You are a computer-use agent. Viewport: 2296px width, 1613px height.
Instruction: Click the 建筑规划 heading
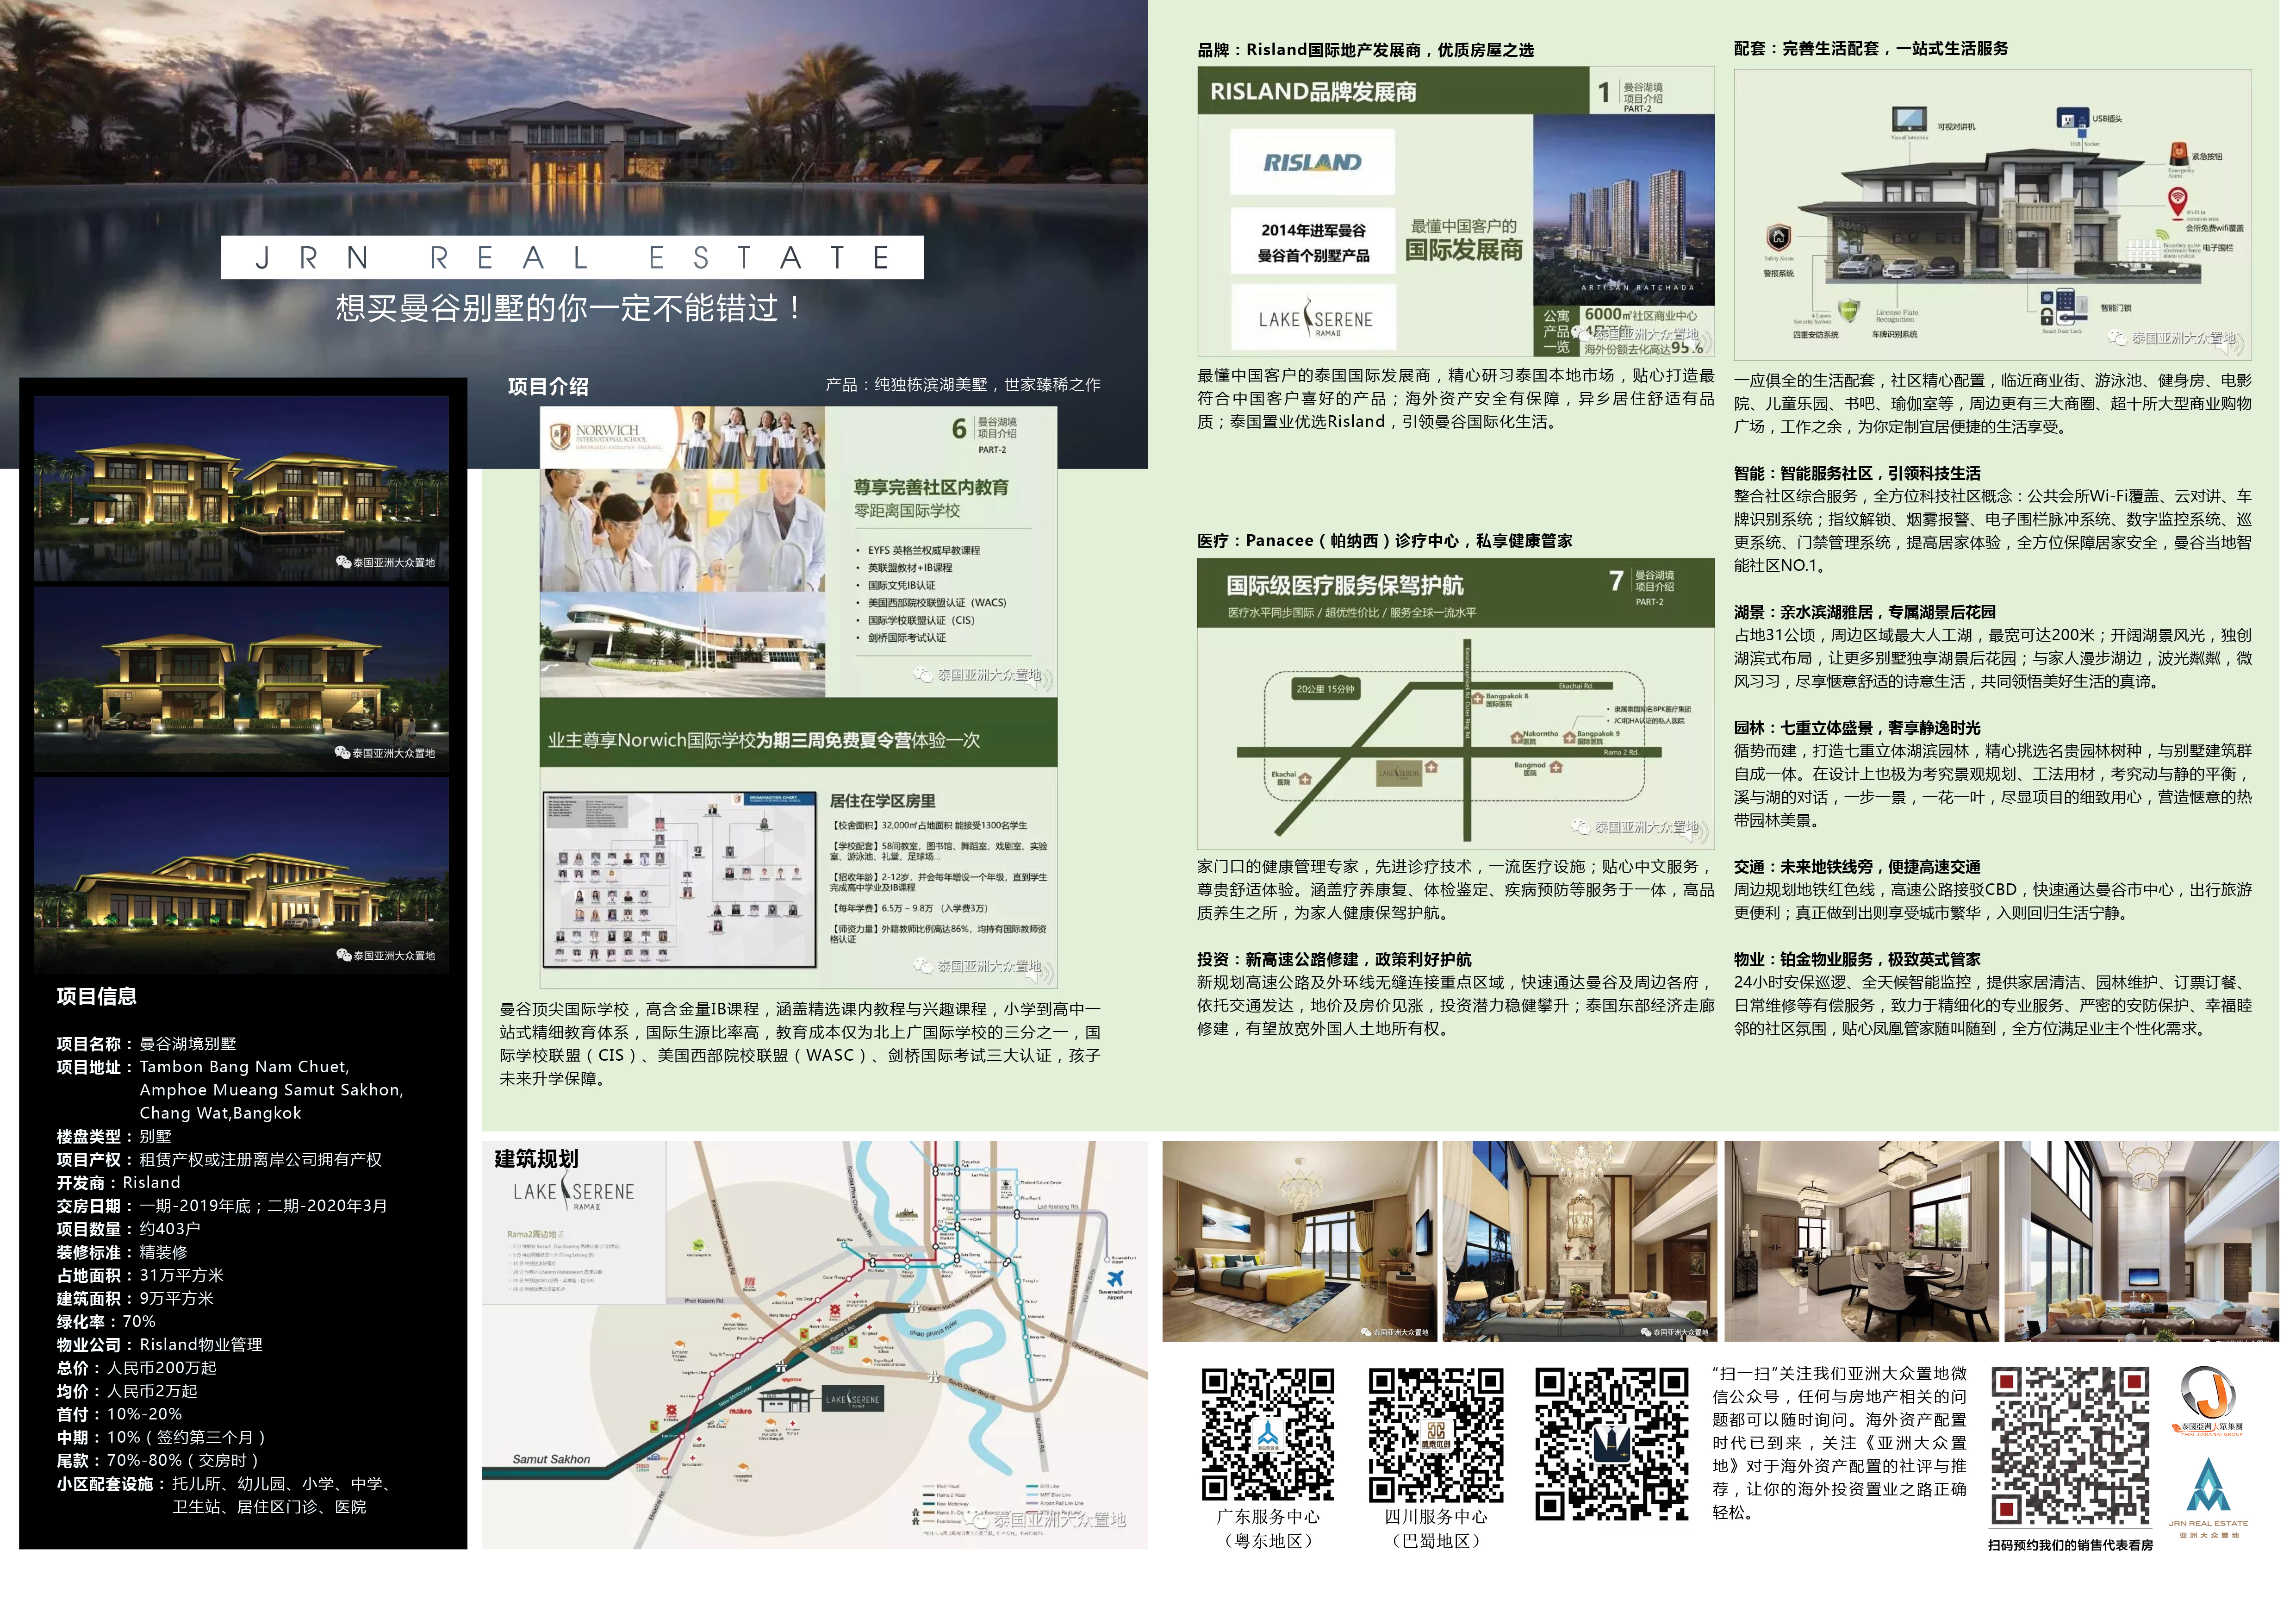coord(536,1159)
